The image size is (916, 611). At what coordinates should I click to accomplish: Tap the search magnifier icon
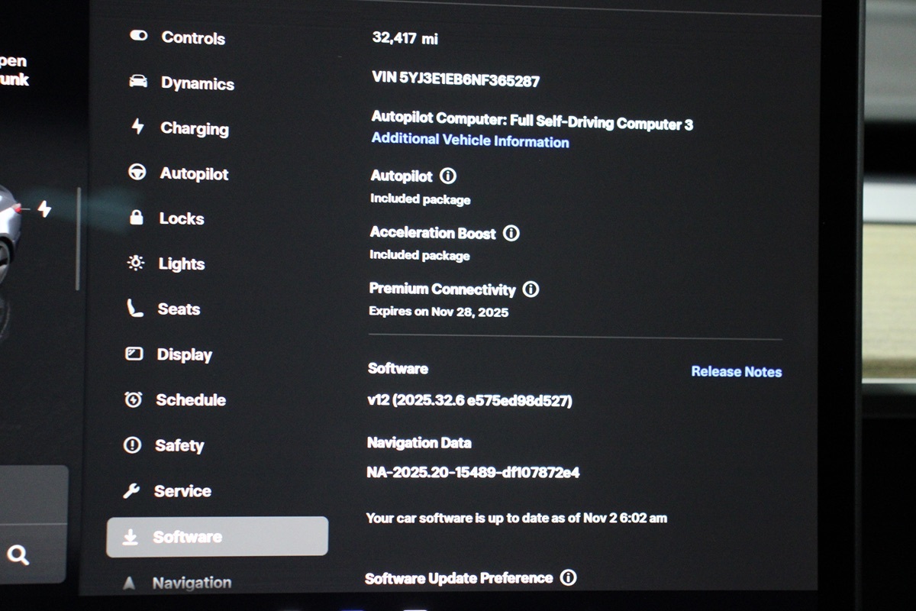[x=18, y=555]
